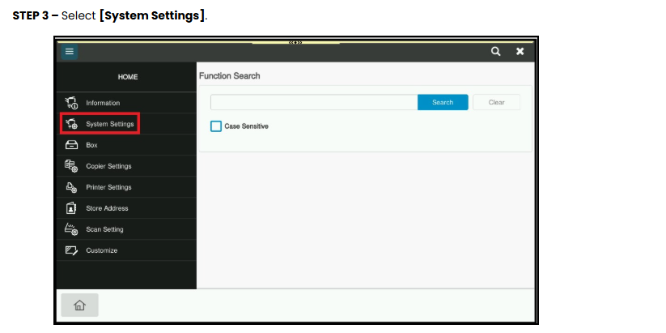Image resolution: width=666 pixels, height=333 pixels.
Task: Select the Information menu entry
Action: 126,103
